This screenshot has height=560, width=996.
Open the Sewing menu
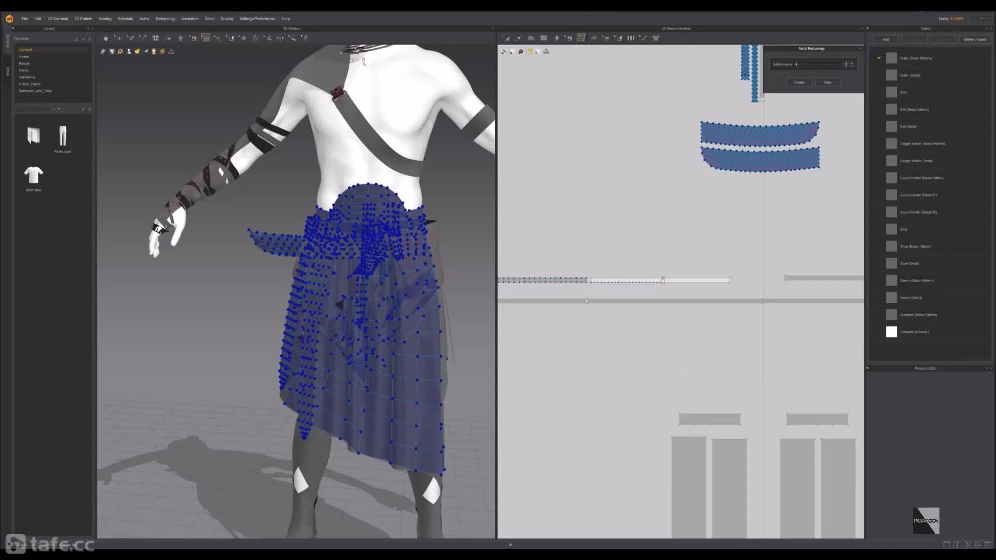(x=105, y=19)
